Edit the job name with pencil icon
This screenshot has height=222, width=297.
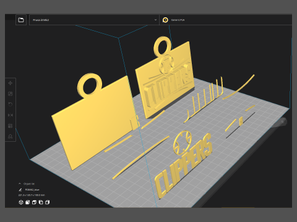click(x=20, y=190)
